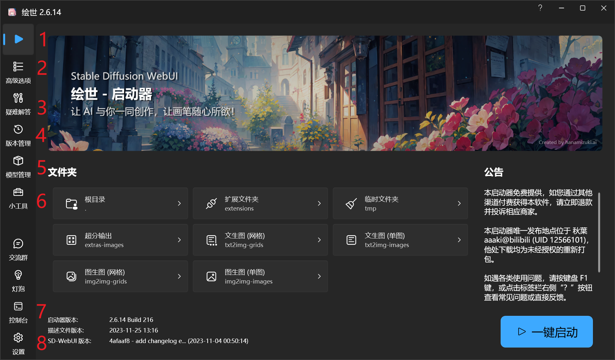Click the help question mark in title bar
The image size is (615, 360).
click(x=540, y=8)
